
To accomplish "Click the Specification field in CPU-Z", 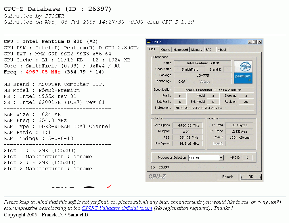I will tap(214, 90).
